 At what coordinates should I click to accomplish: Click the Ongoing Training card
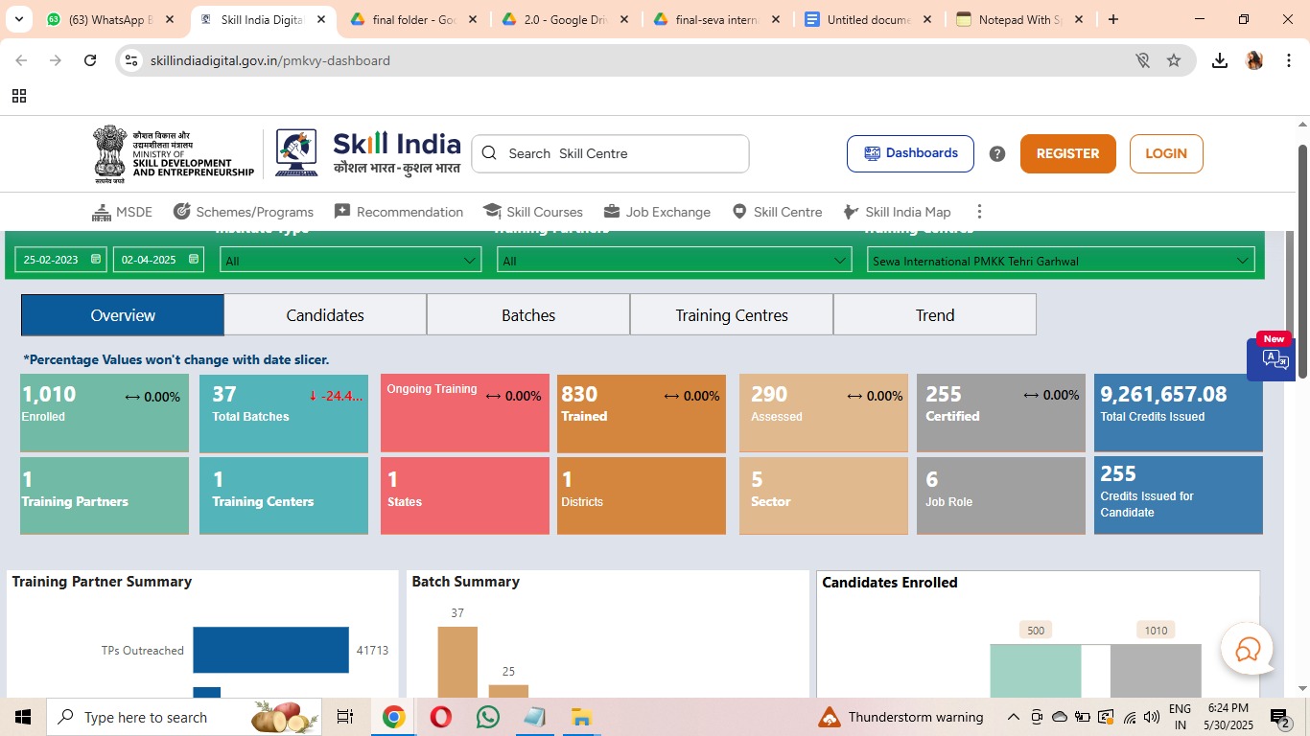click(x=465, y=413)
